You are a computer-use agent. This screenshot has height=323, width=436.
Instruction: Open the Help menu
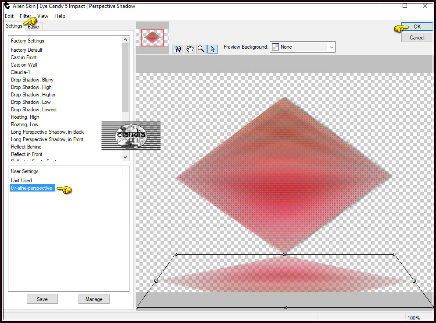click(x=60, y=16)
